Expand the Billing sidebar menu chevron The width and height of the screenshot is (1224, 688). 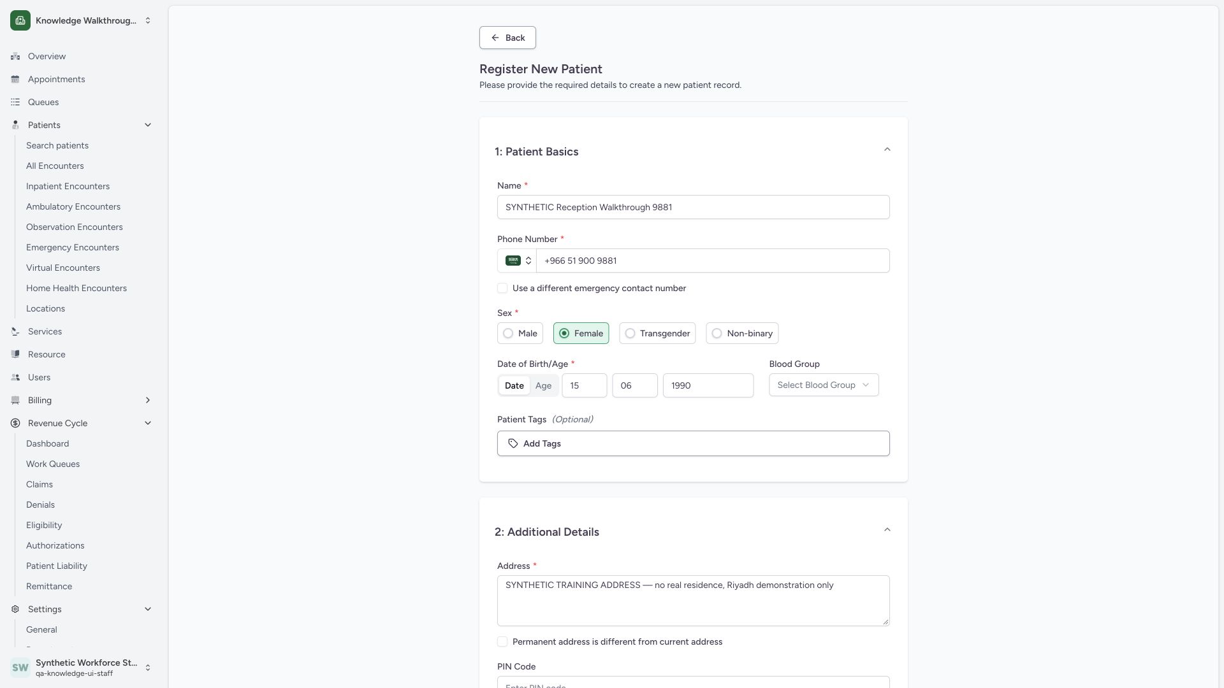(148, 400)
